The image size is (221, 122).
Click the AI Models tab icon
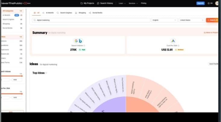43,13
